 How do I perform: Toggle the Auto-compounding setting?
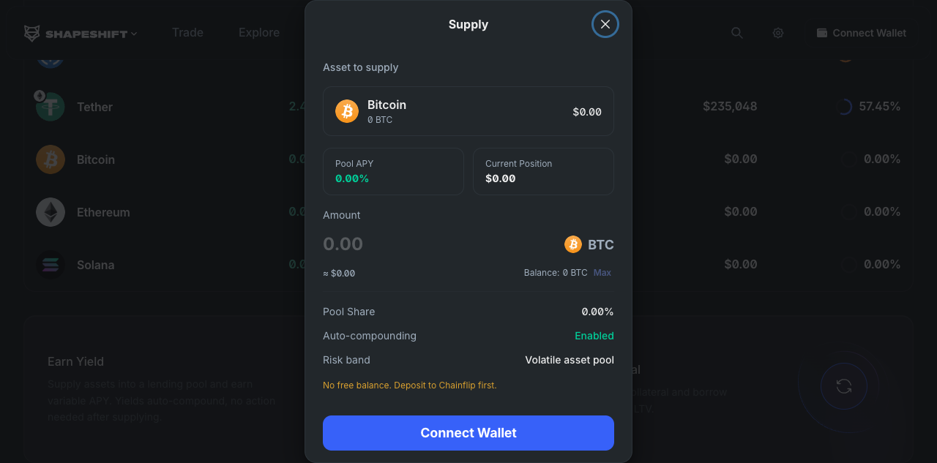click(594, 336)
